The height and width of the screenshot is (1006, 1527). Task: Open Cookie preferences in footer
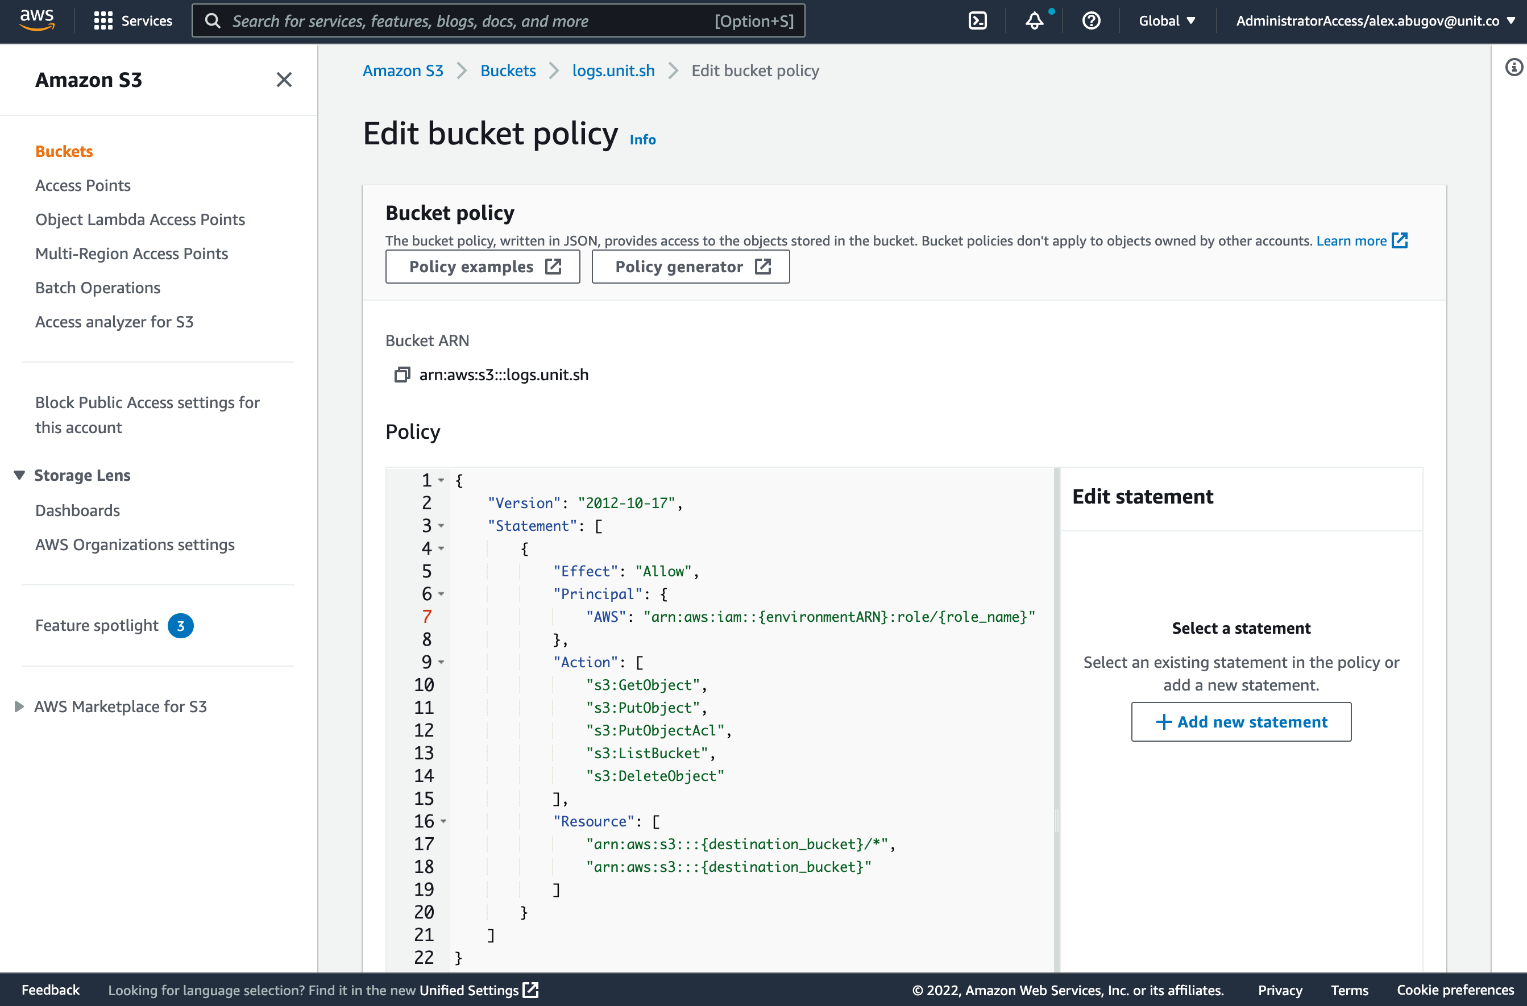coord(1455,990)
